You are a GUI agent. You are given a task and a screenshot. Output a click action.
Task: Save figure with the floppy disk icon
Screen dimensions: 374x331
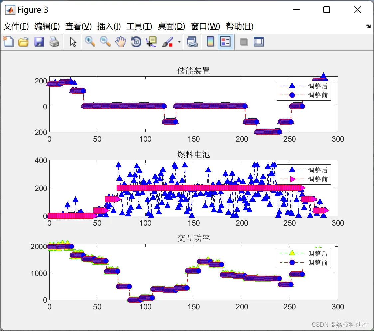(39, 42)
